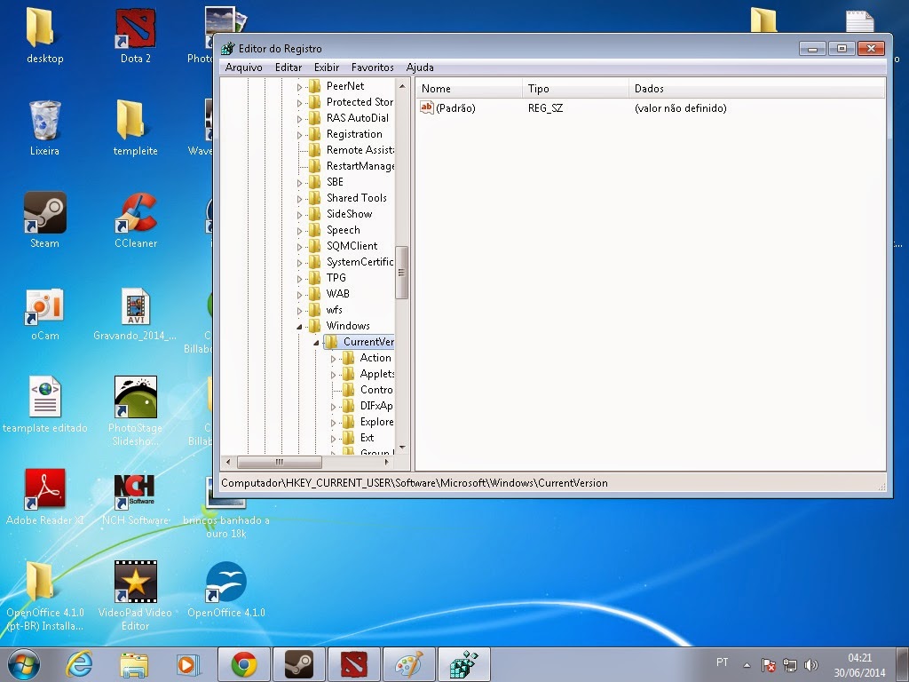The width and height of the screenshot is (909, 682).
Task: Open the Favoritos menu
Action: point(372,67)
